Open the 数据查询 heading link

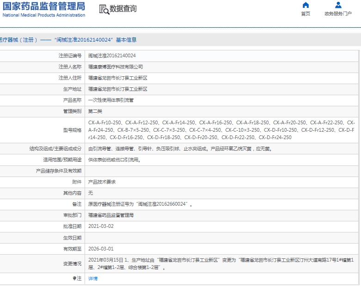tap(123, 9)
